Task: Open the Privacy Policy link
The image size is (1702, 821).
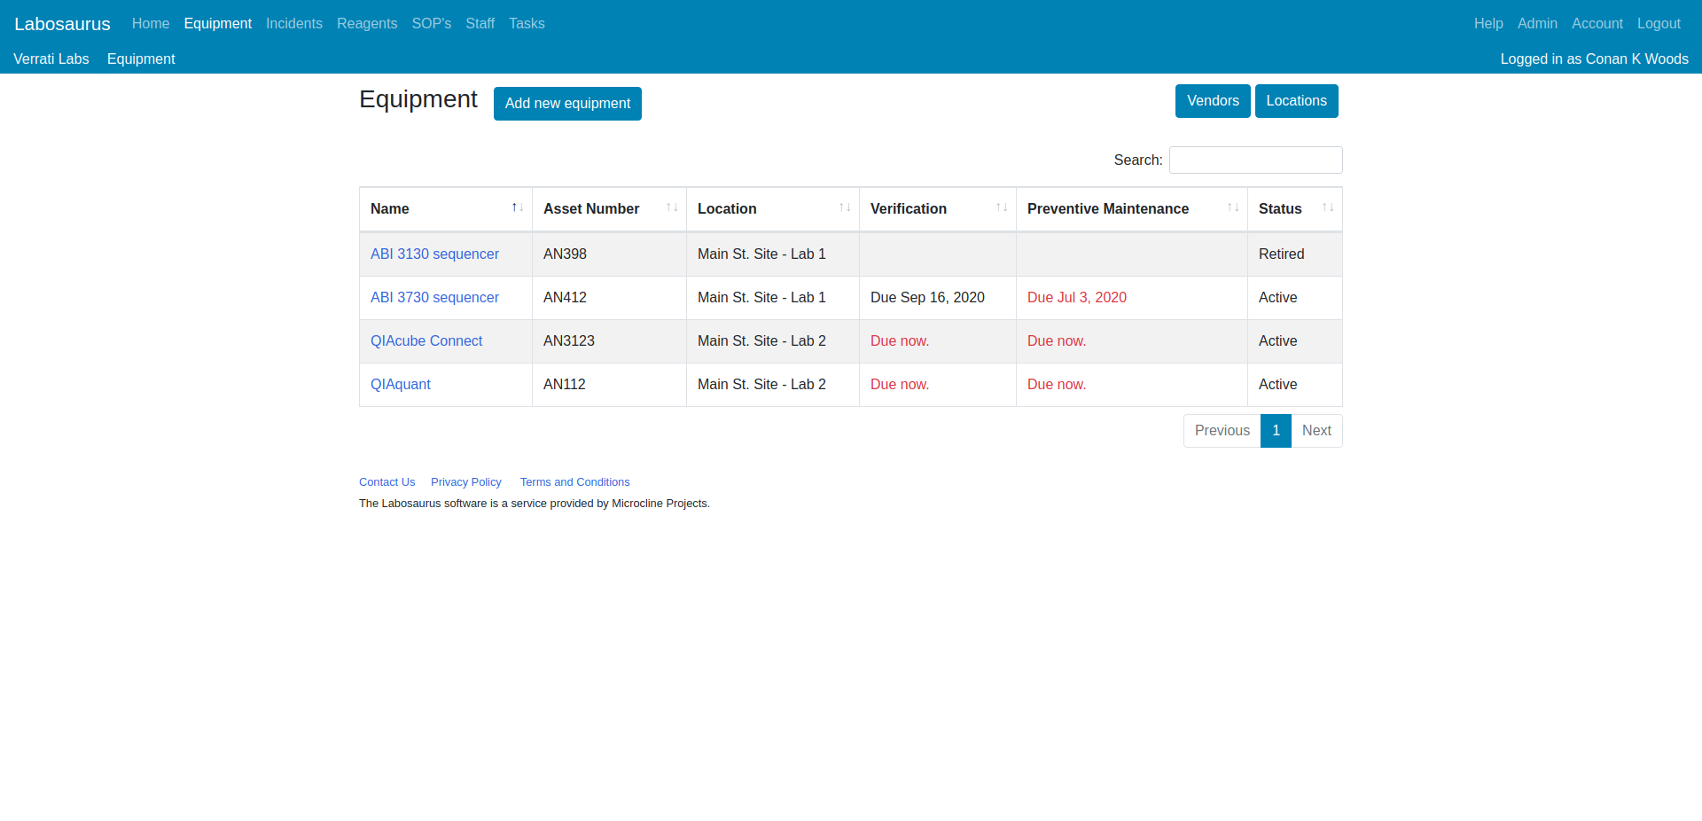Action: point(466,482)
